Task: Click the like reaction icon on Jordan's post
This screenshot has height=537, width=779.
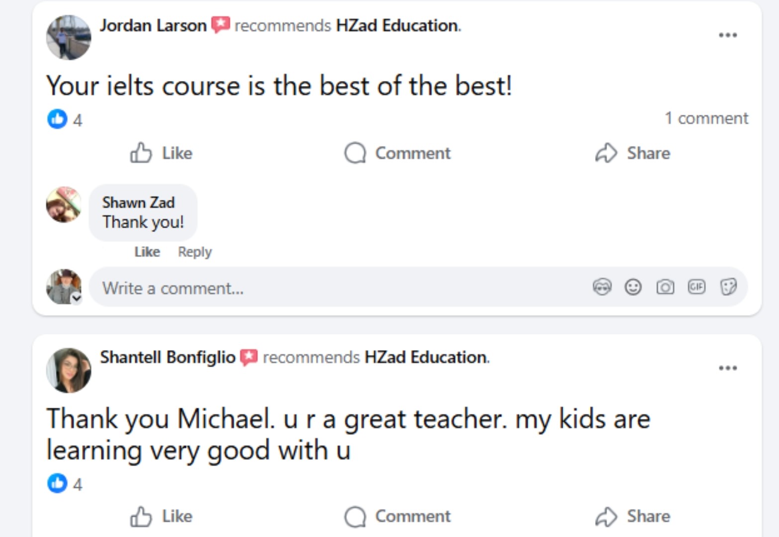Action: (57, 119)
